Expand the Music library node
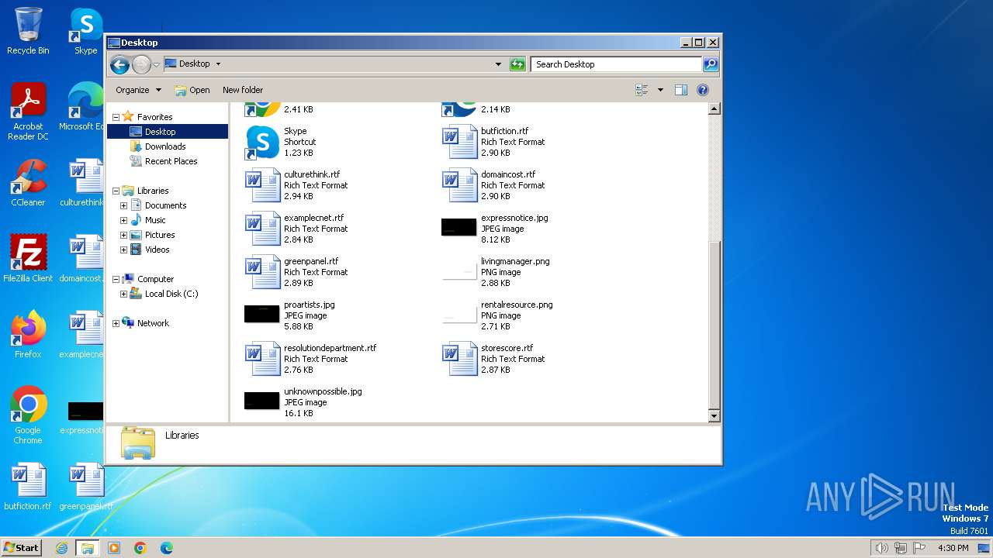 point(123,220)
